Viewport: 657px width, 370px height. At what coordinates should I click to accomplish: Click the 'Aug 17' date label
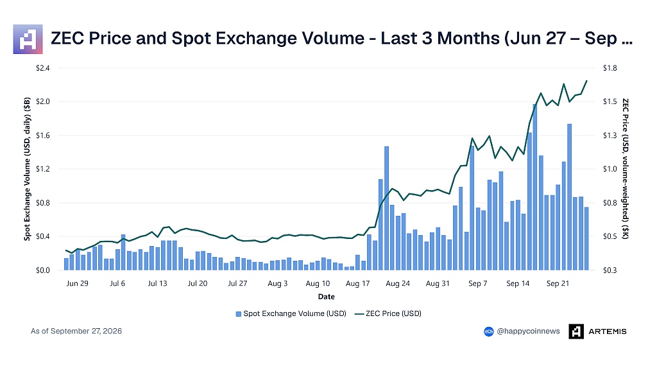[x=357, y=283]
